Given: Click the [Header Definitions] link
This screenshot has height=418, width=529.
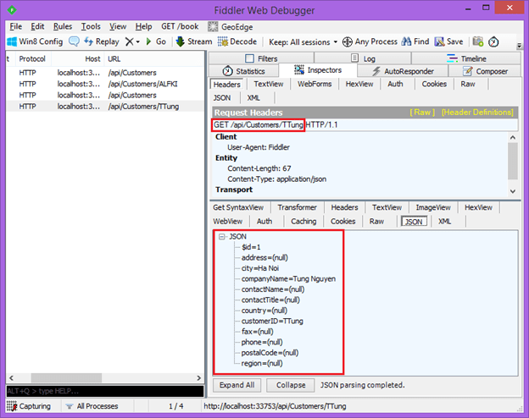Looking at the screenshot, I should pyautogui.click(x=477, y=113).
